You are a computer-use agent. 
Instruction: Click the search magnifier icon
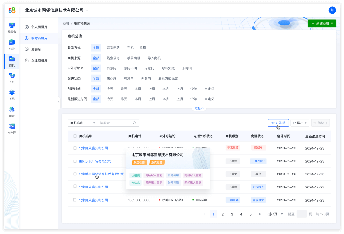(x=134, y=123)
